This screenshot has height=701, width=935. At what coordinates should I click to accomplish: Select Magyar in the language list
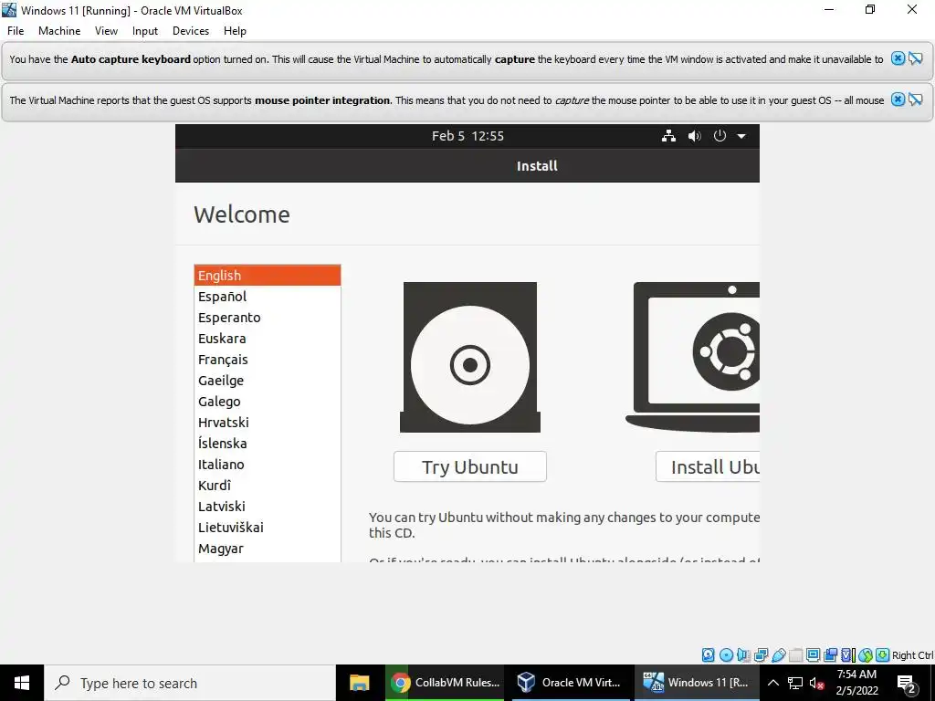[x=268, y=549]
